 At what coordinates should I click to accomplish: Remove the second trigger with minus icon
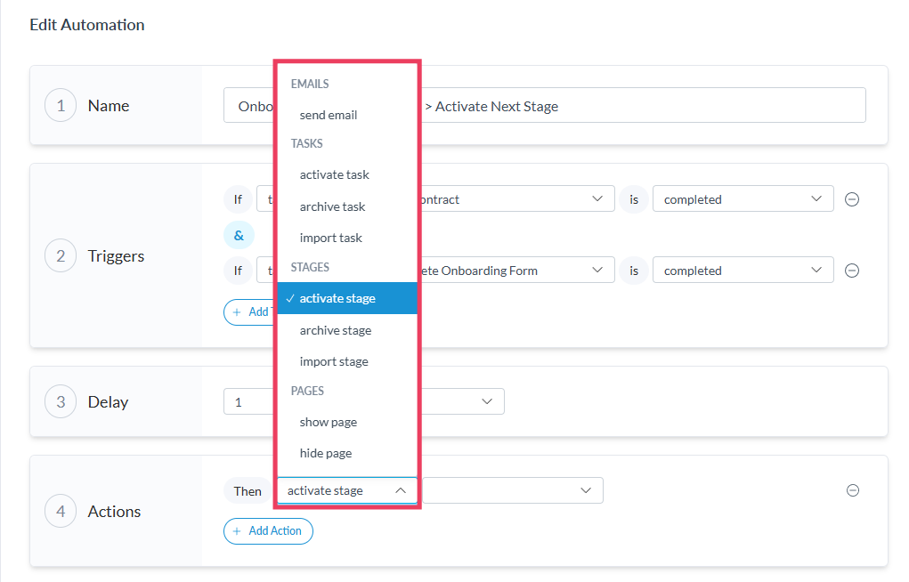pyautogui.click(x=851, y=271)
